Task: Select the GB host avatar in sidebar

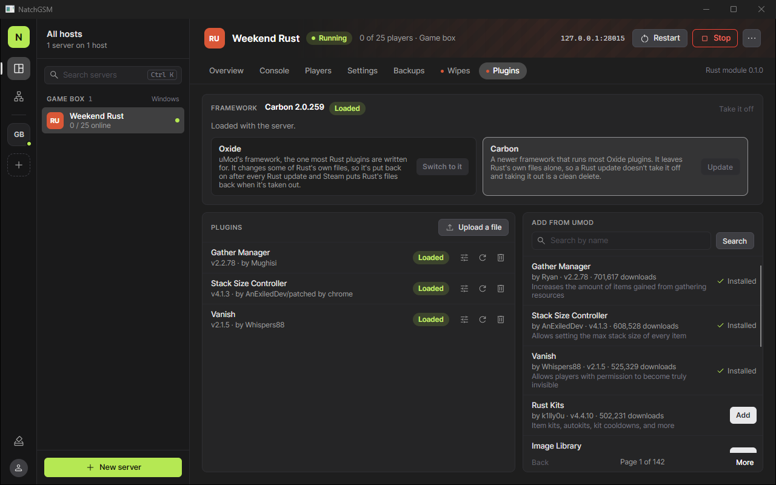Action: click(x=19, y=135)
